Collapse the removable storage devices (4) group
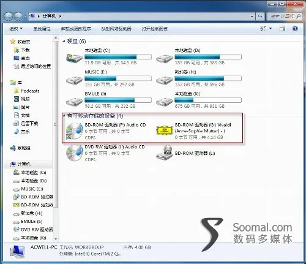This screenshot has width=306, height=264. pos(64,116)
